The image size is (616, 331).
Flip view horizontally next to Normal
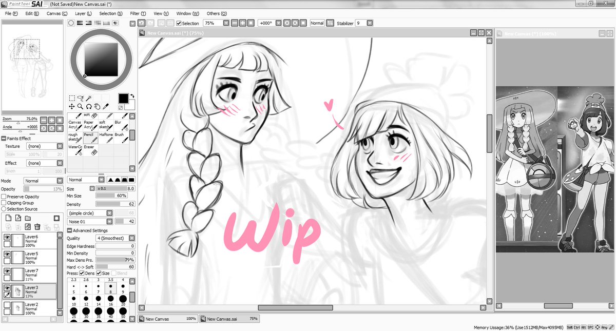tap(330, 23)
